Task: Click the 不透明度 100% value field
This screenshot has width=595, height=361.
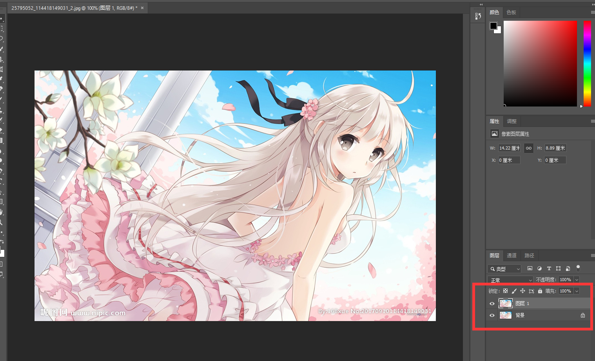Action: click(x=565, y=280)
